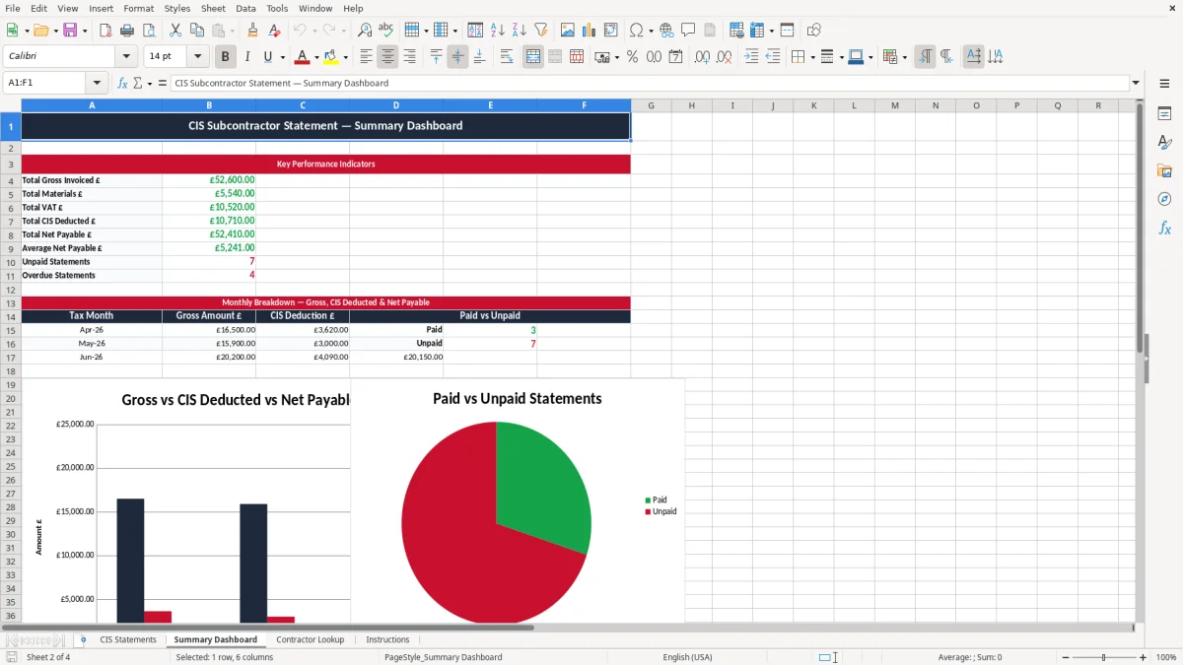The width and height of the screenshot is (1183, 665).
Task: Open the Borders dropdown arrow
Action: click(x=811, y=57)
